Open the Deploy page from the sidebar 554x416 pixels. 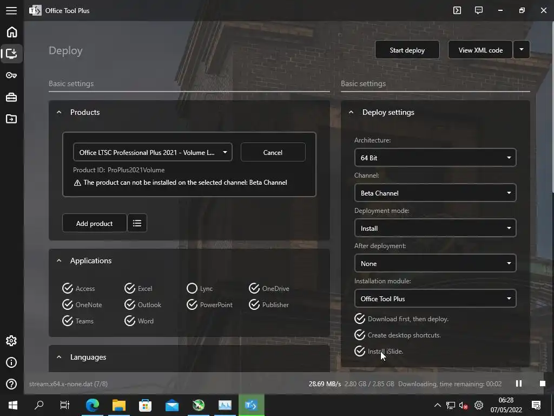(12, 54)
